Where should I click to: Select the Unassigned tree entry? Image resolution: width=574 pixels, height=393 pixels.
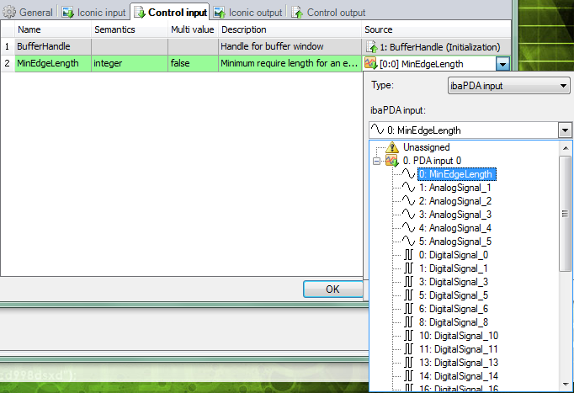[426, 147]
